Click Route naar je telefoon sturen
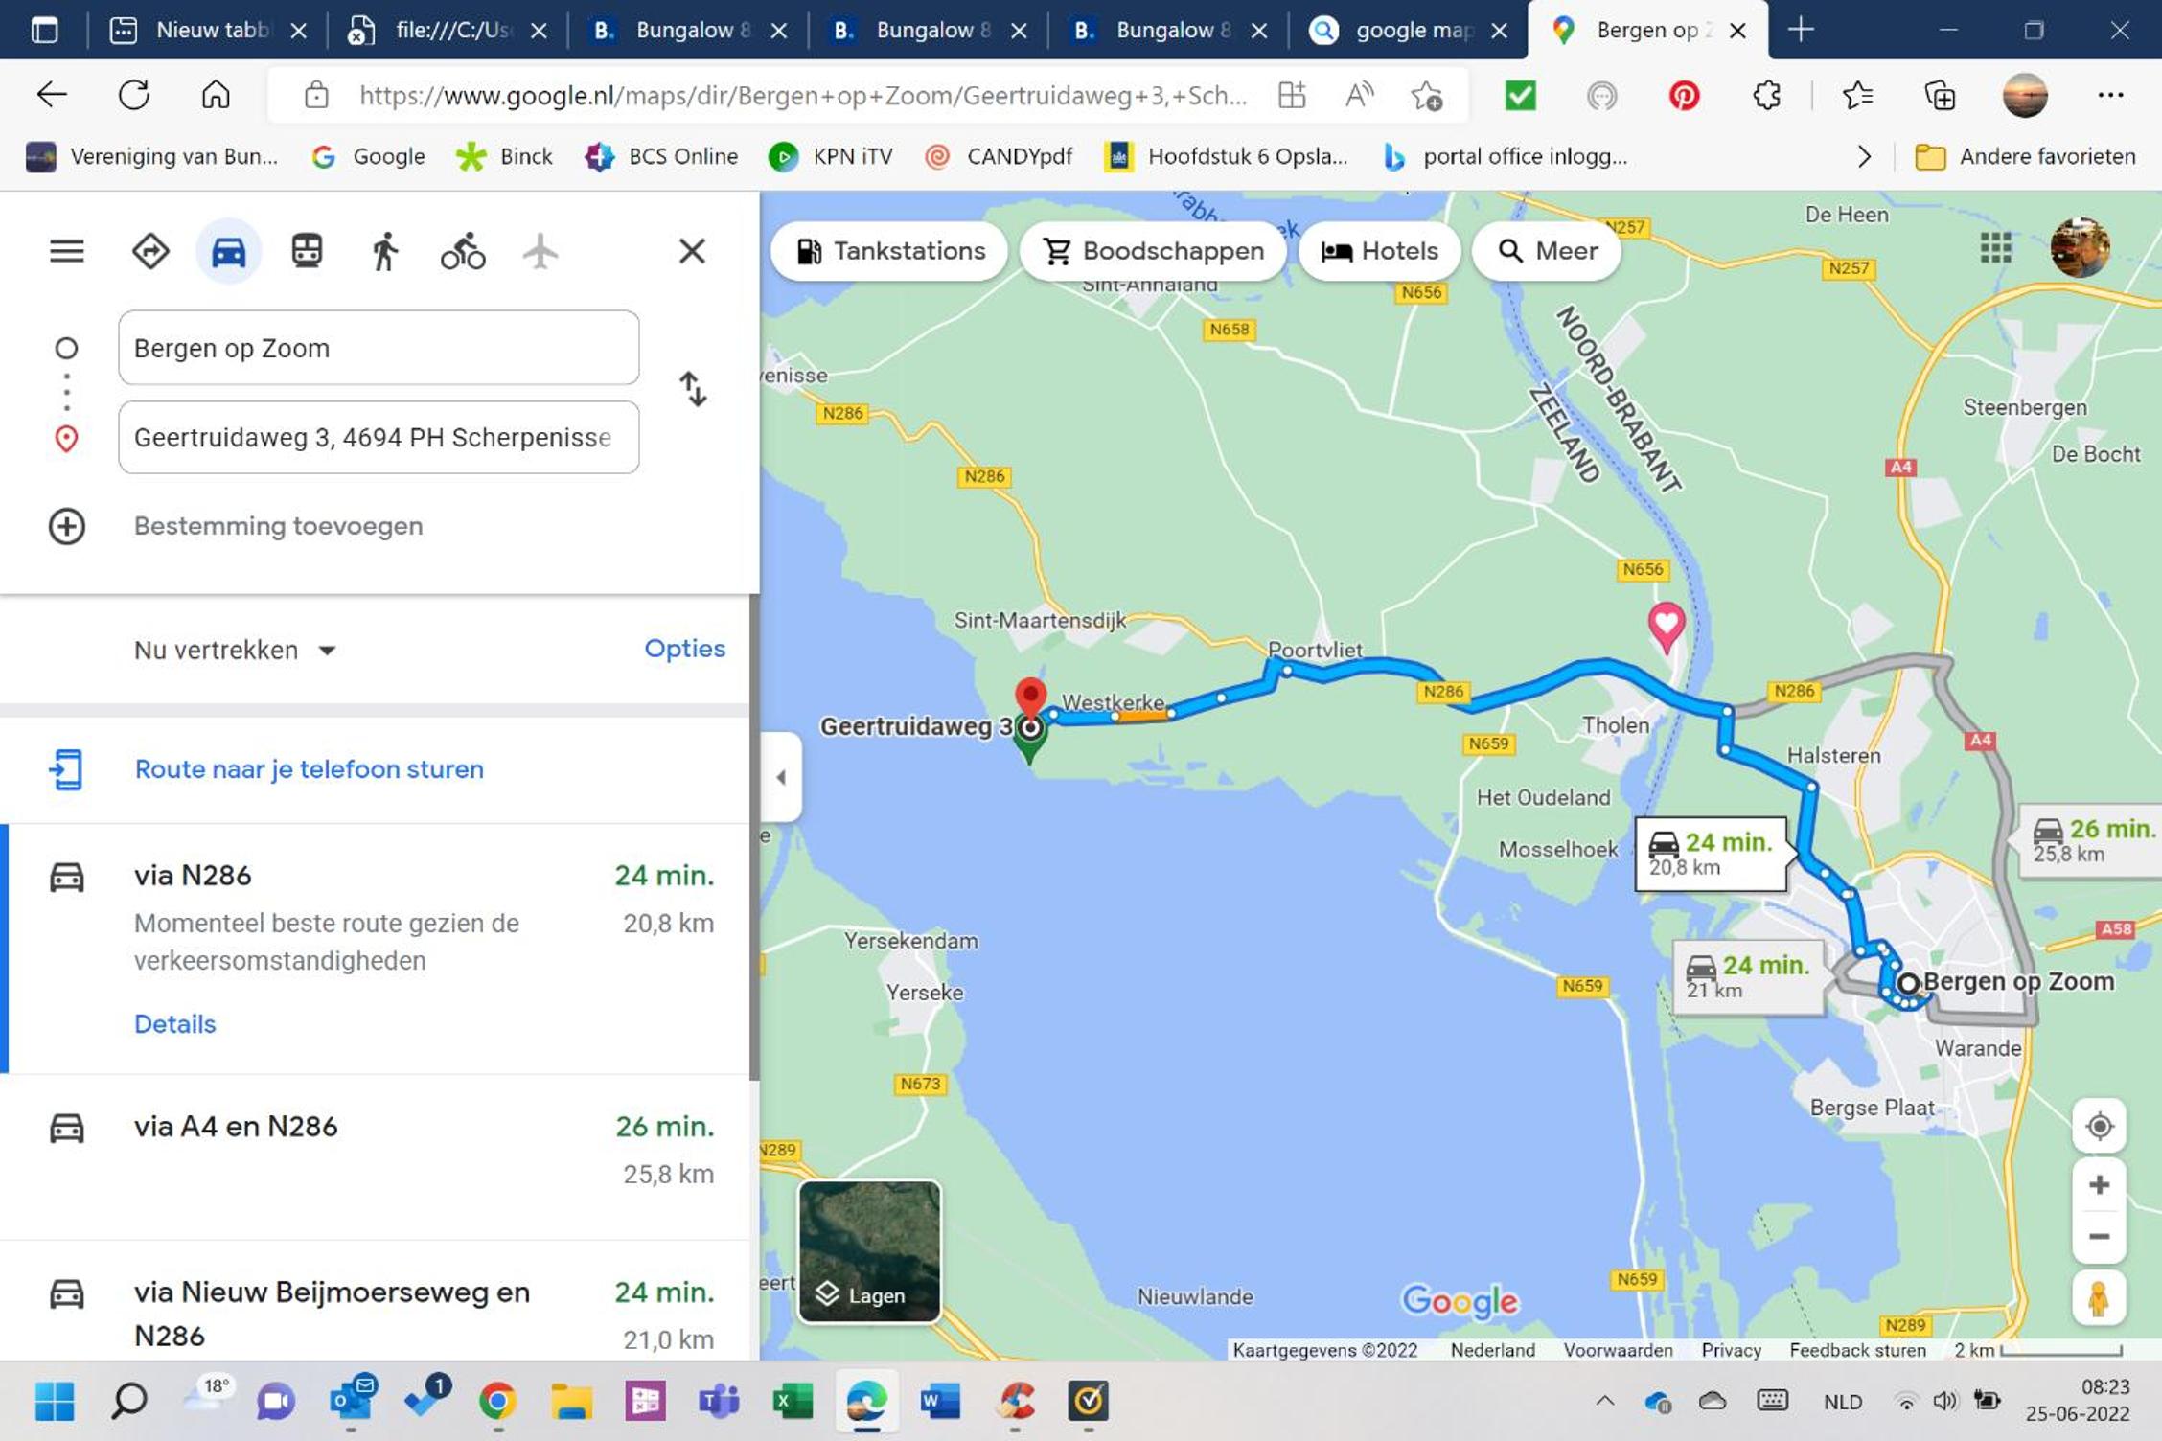 click(x=309, y=769)
